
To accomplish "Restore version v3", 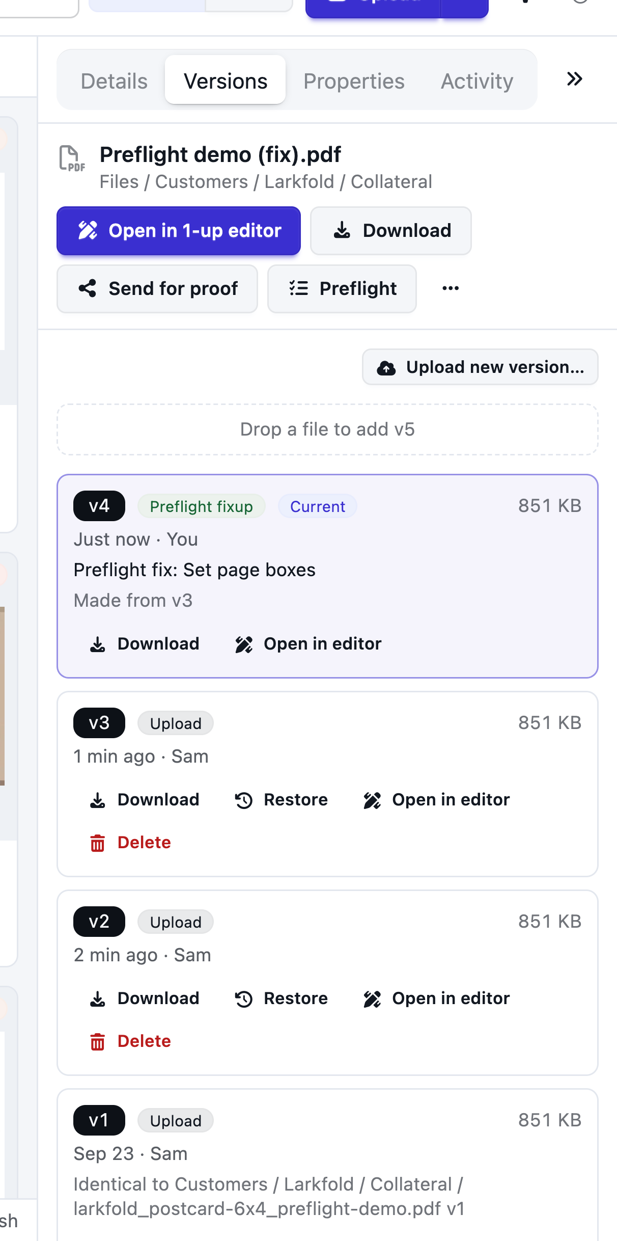I will pos(282,800).
